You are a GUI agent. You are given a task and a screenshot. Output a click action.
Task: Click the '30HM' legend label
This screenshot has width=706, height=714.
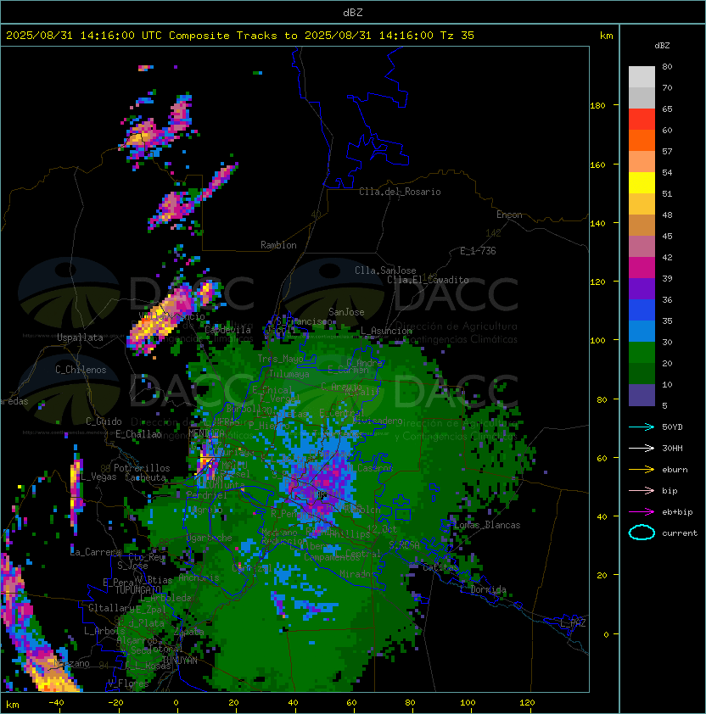(672, 448)
